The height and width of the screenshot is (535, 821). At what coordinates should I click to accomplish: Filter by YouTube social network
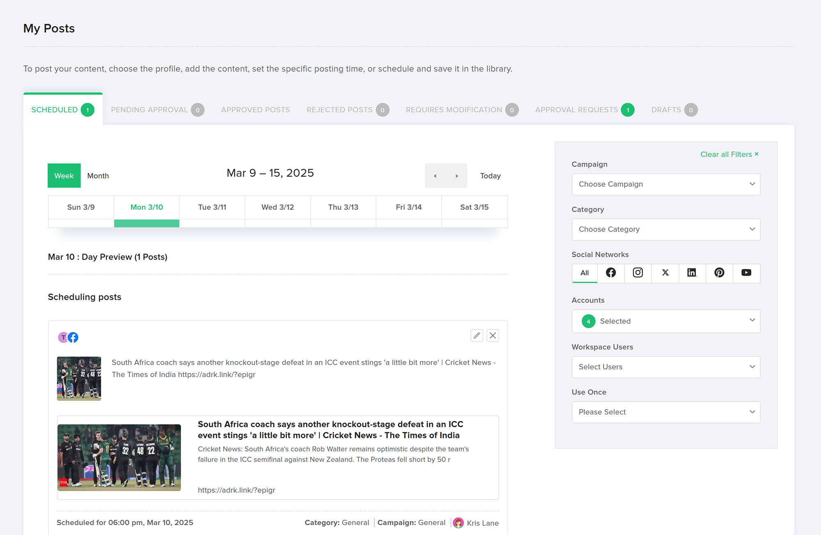(746, 273)
